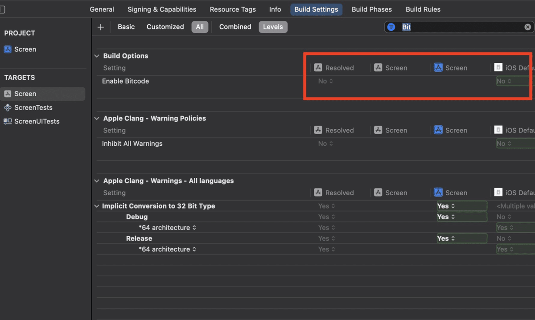Toggle the Levels view mode
Viewport: 535px width, 320px height.
[x=273, y=27]
